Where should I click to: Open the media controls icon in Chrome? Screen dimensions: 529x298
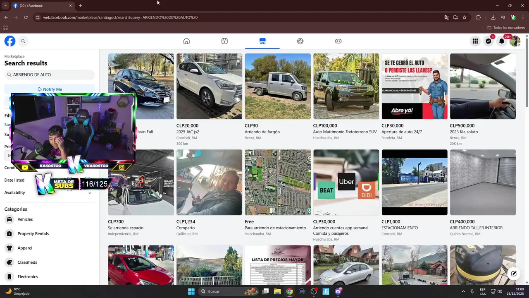pos(503,17)
